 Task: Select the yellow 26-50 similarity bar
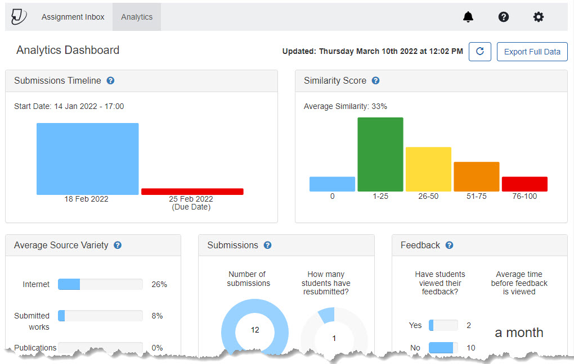click(428, 169)
